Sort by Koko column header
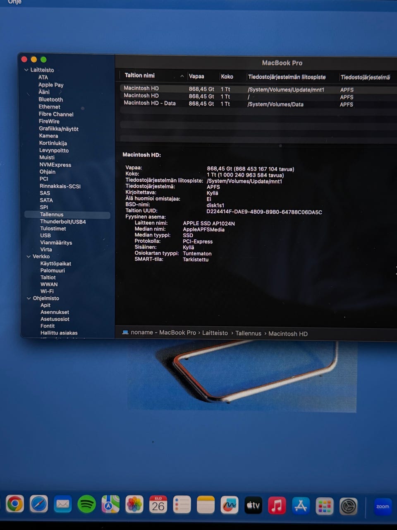This screenshot has width=397, height=530. [227, 77]
